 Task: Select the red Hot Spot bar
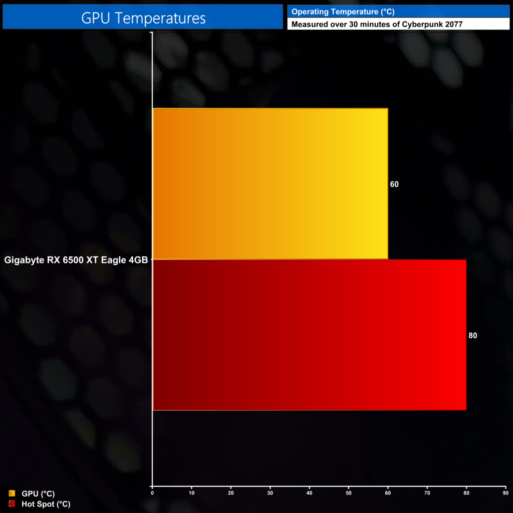pyautogui.click(x=310, y=335)
